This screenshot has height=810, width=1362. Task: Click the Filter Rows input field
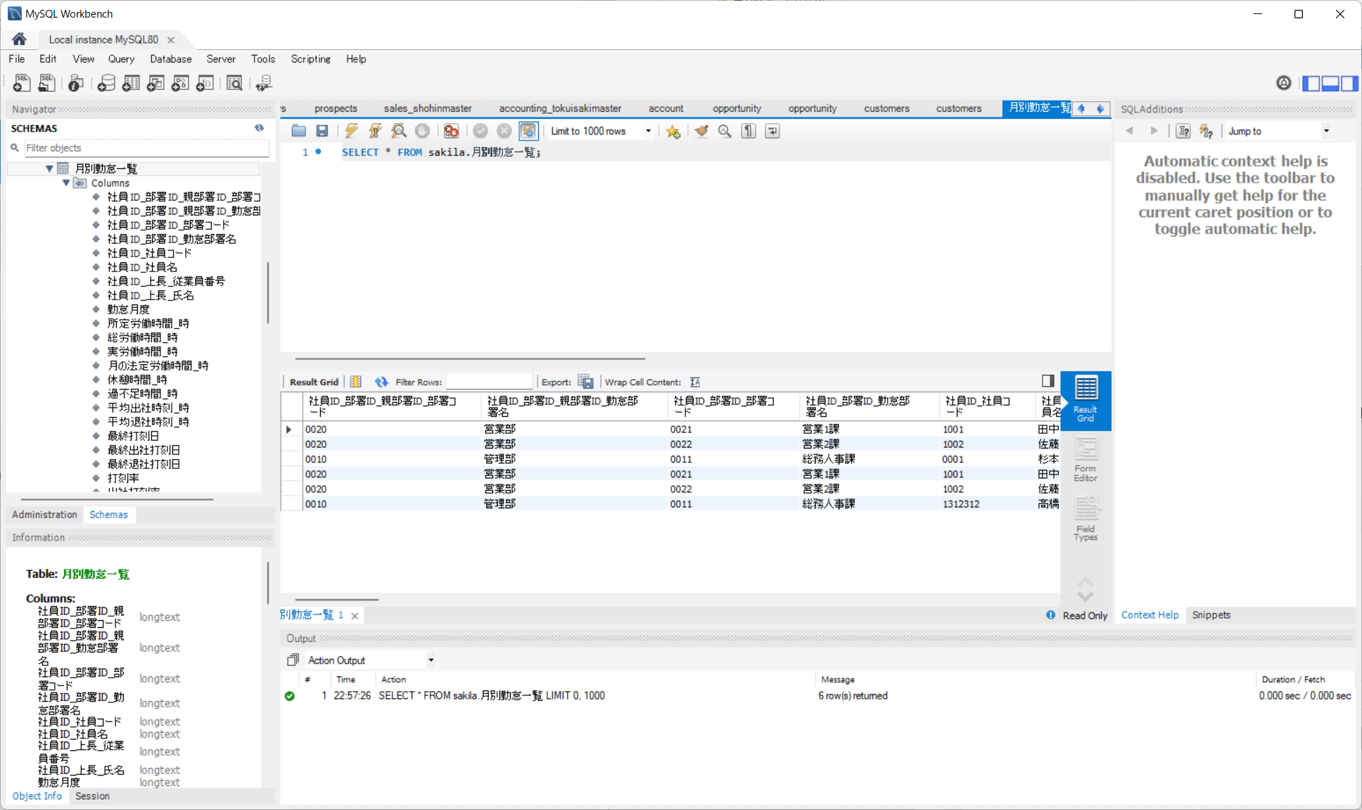pos(490,382)
